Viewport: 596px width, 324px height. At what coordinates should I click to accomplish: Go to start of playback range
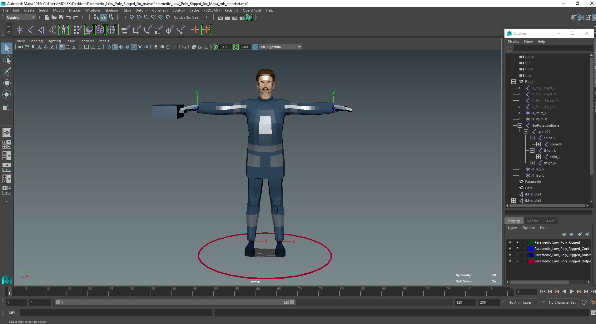click(x=543, y=291)
